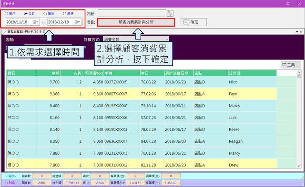This screenshot has width=305, height=187.
Task: Close the 統計分析 window
Action: (299, 4)
